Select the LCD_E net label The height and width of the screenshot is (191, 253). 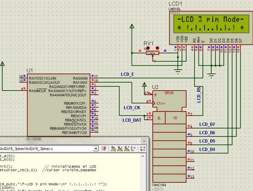pyautogui.click(x=127, y=74)
